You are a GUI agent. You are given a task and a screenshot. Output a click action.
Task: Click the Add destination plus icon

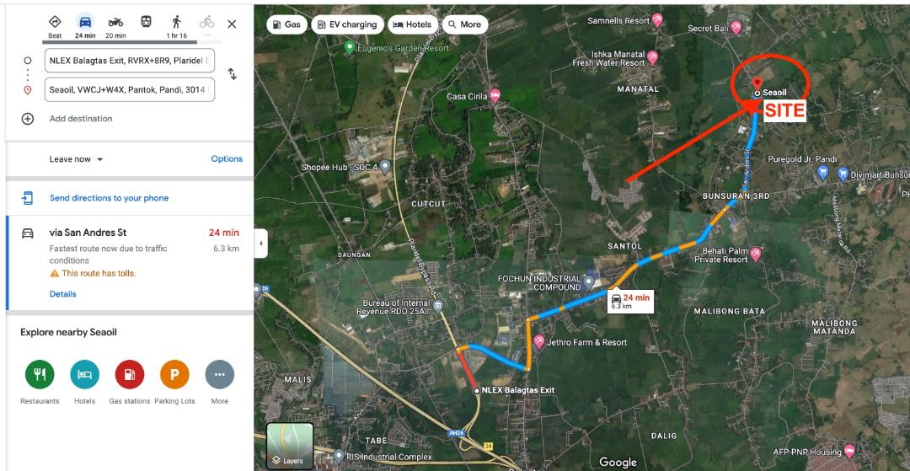pos(27,119)
